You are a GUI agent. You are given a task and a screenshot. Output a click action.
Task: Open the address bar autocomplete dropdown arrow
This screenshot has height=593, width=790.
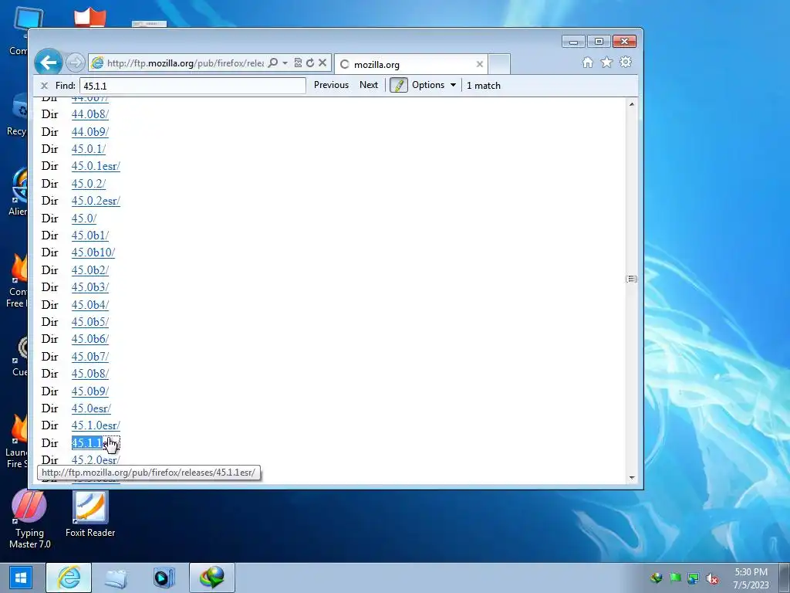[x=285, y=63]
